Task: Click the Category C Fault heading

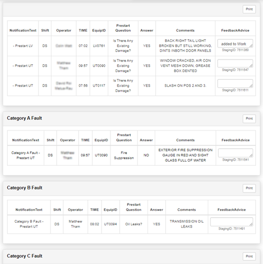Action: point(24,256)
